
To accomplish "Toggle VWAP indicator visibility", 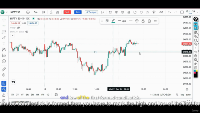I will pos(18,28).
